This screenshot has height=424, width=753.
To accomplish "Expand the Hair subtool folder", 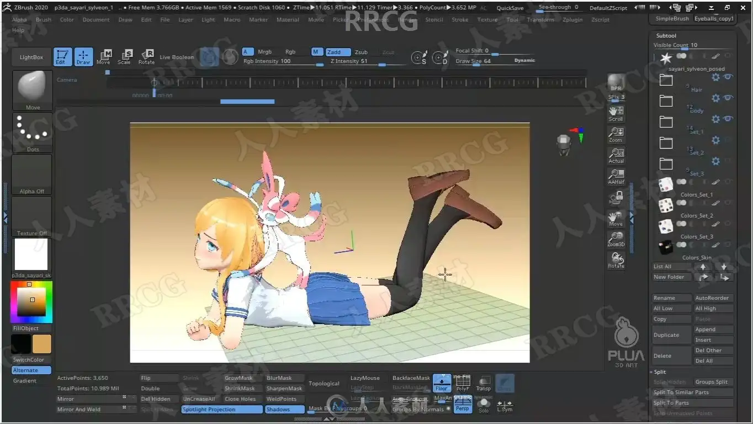I will point(666,81).
